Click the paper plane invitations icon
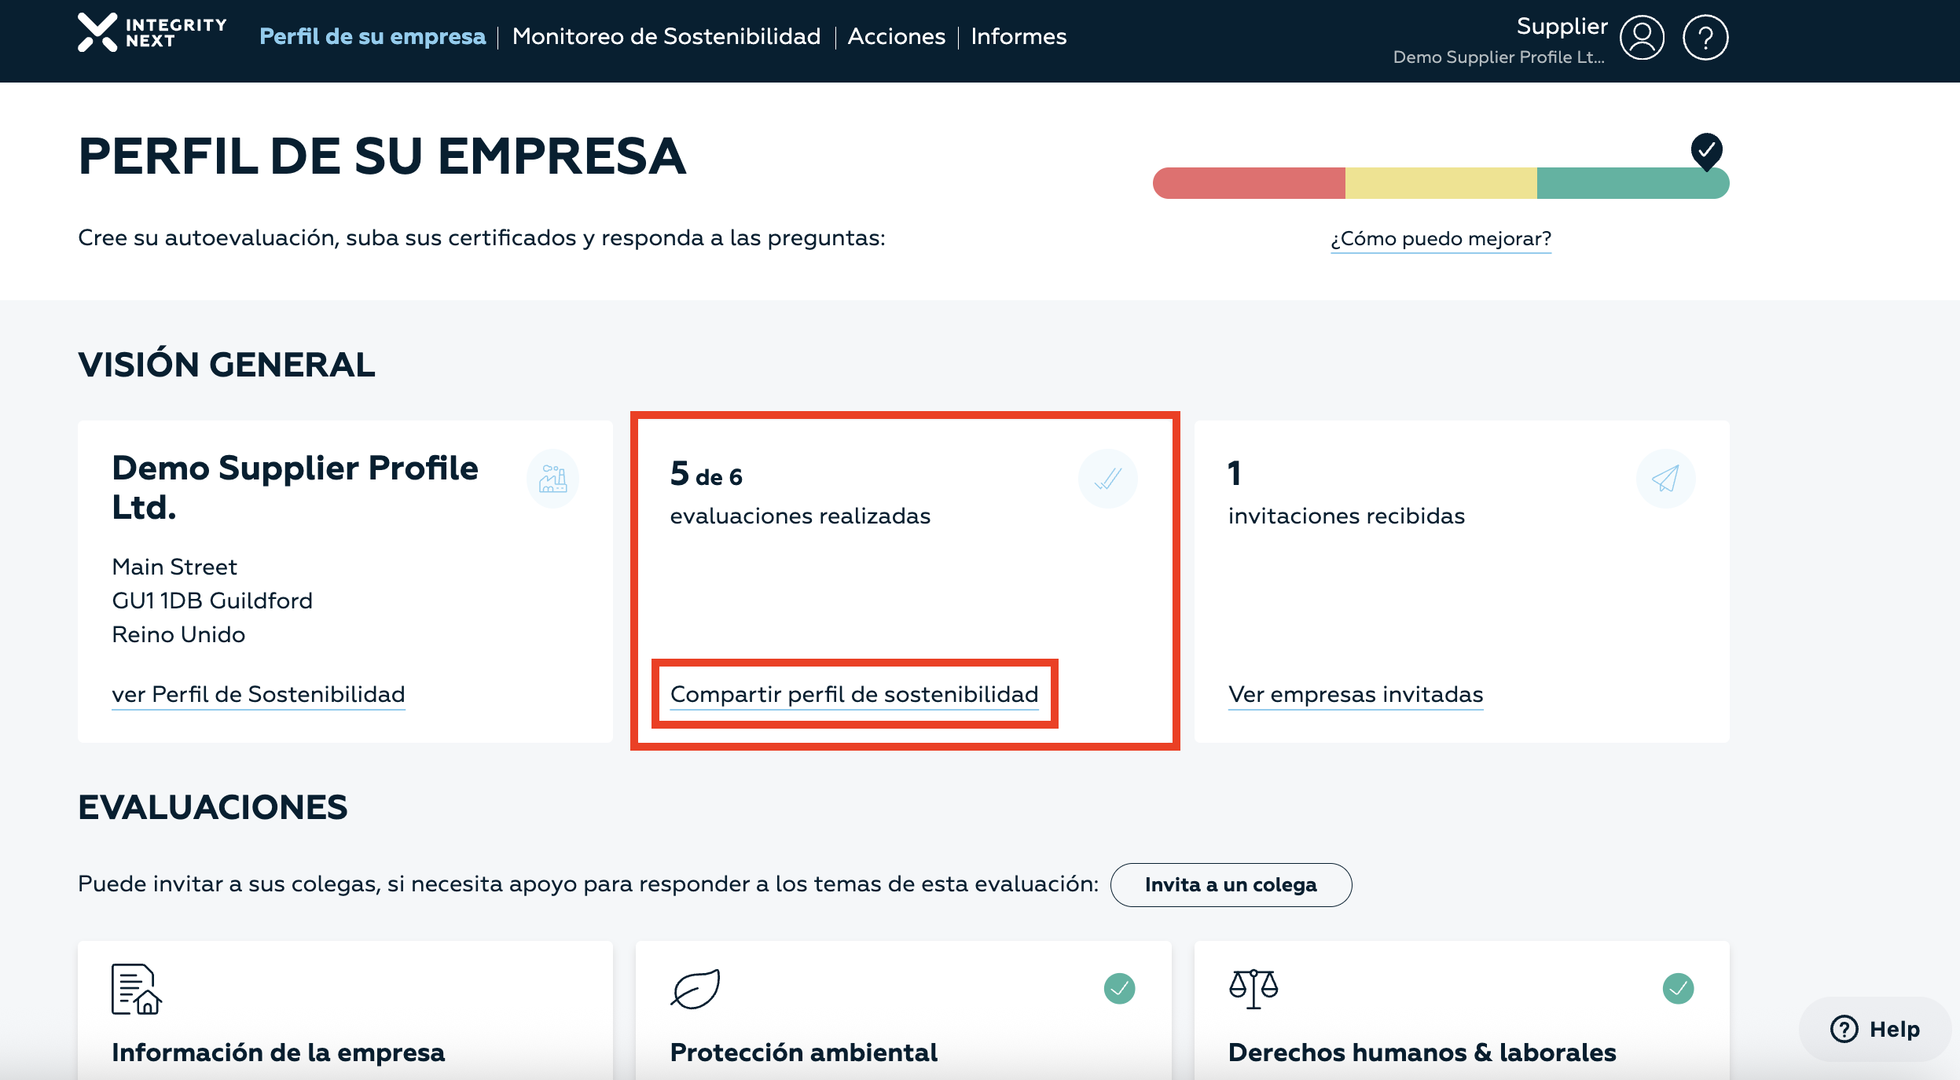Image resolution: width=1960 pixels, height=1080 pixels. [x=1665, y=478]
